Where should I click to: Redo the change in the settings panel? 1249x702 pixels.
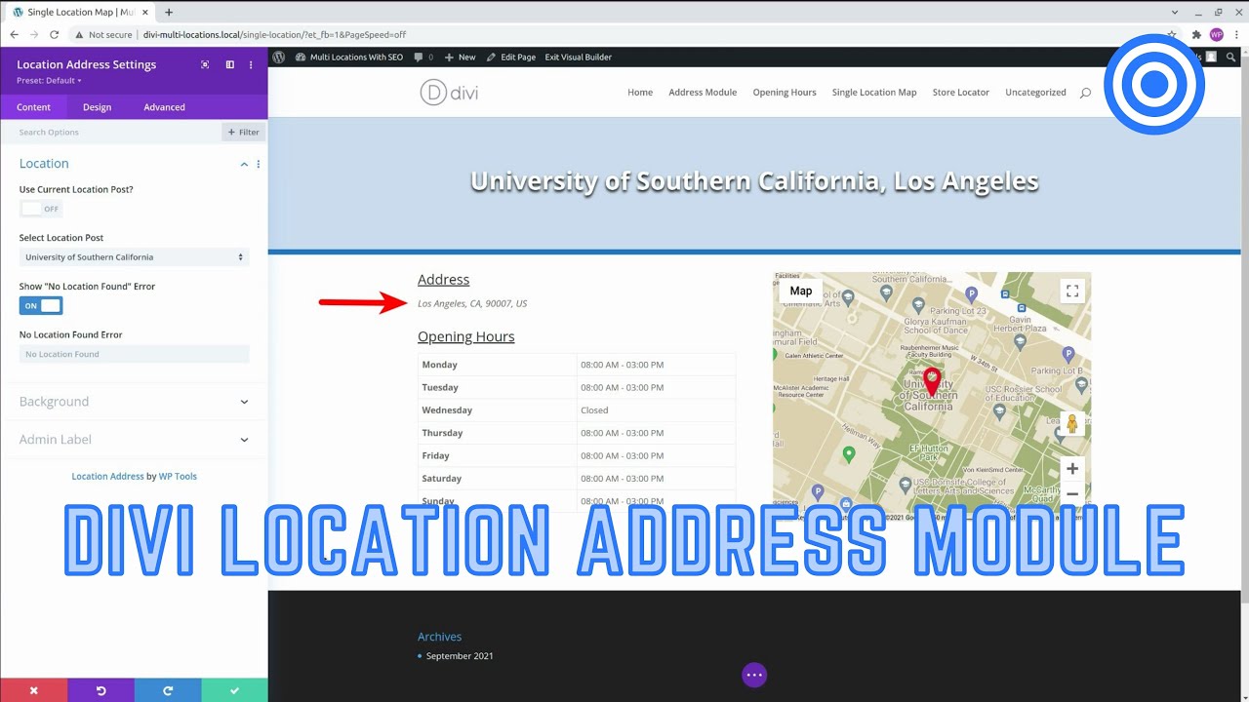(x=168, y=690)
